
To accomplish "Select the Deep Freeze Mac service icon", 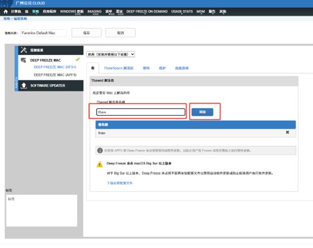I will point(23,60).
